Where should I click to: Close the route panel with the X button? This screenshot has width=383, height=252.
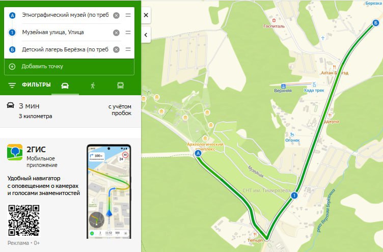click(146, 15)
